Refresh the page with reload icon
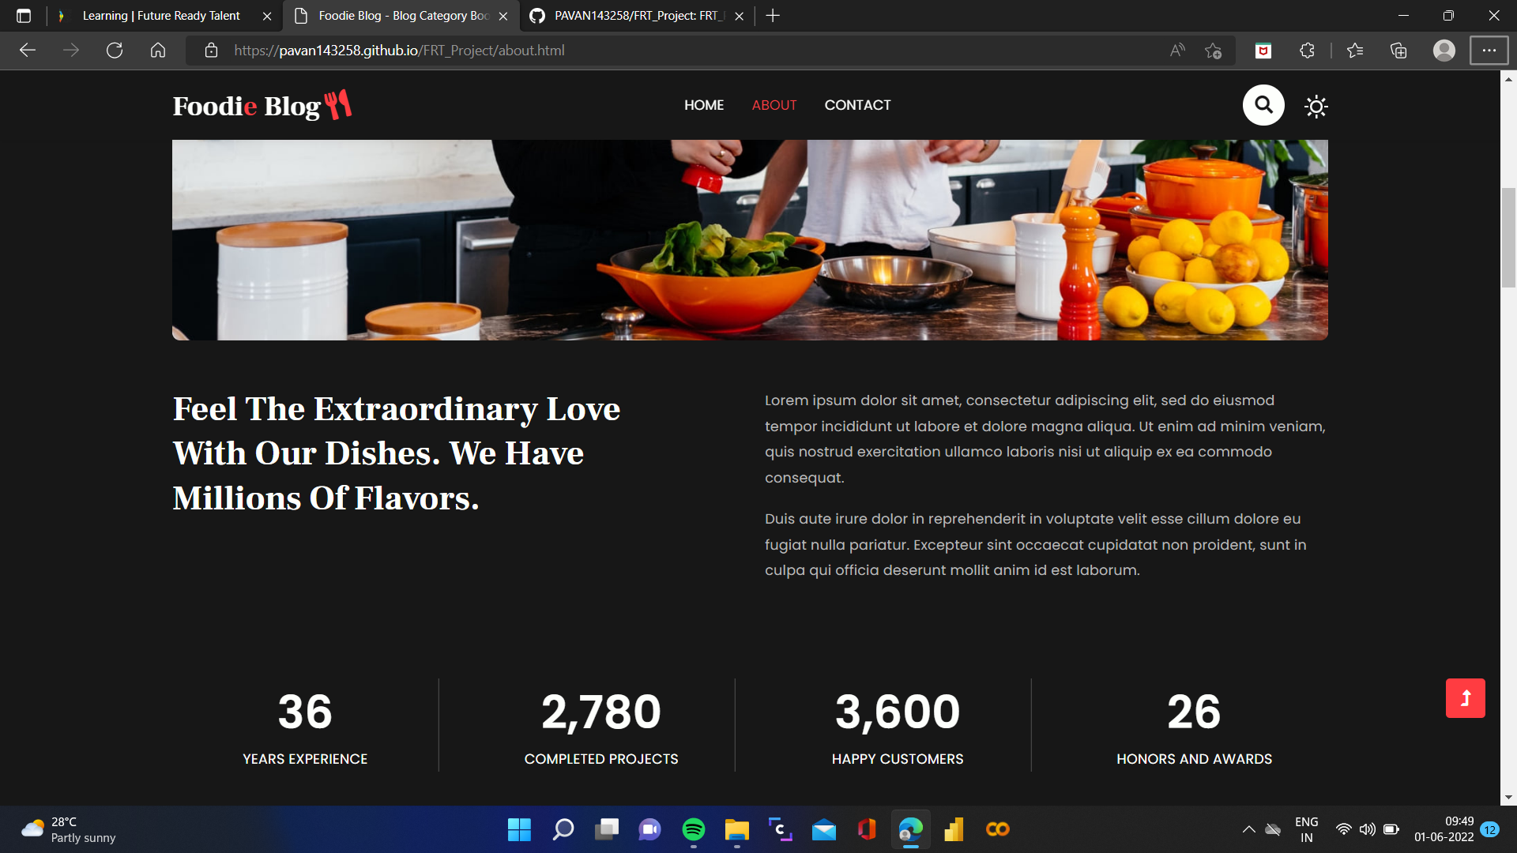The width and height of the screenshot is (1517, 853). [115, 51]
